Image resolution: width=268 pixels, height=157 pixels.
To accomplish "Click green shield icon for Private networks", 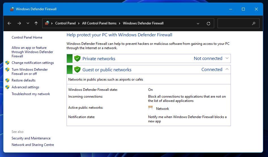I will (x=77, y=58).
